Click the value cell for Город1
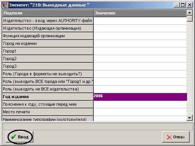The image size is (195, 146). [140, 51]
